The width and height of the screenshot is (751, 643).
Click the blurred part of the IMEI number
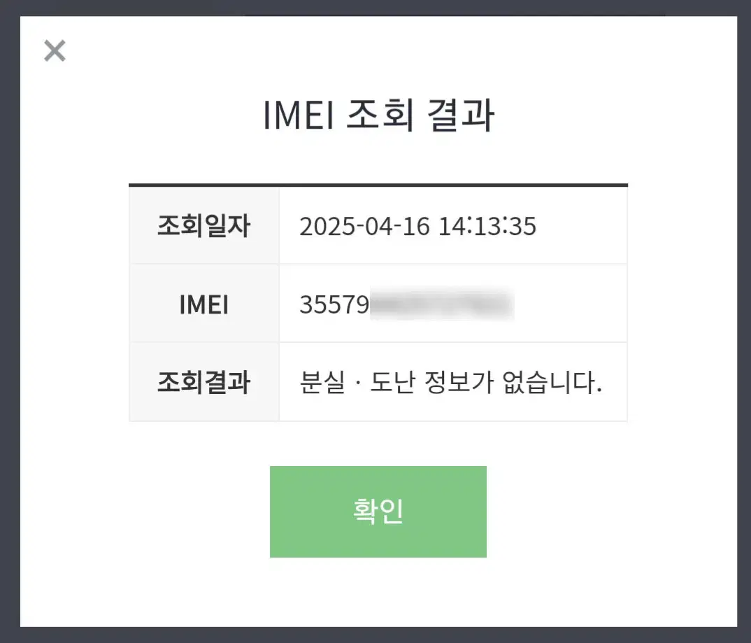pyautogui.click(x=442, y=306)
